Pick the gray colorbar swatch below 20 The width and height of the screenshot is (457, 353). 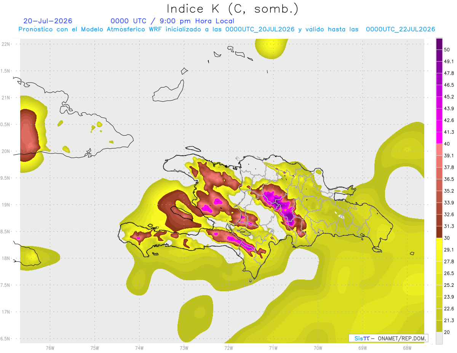(x=439, y=338)
